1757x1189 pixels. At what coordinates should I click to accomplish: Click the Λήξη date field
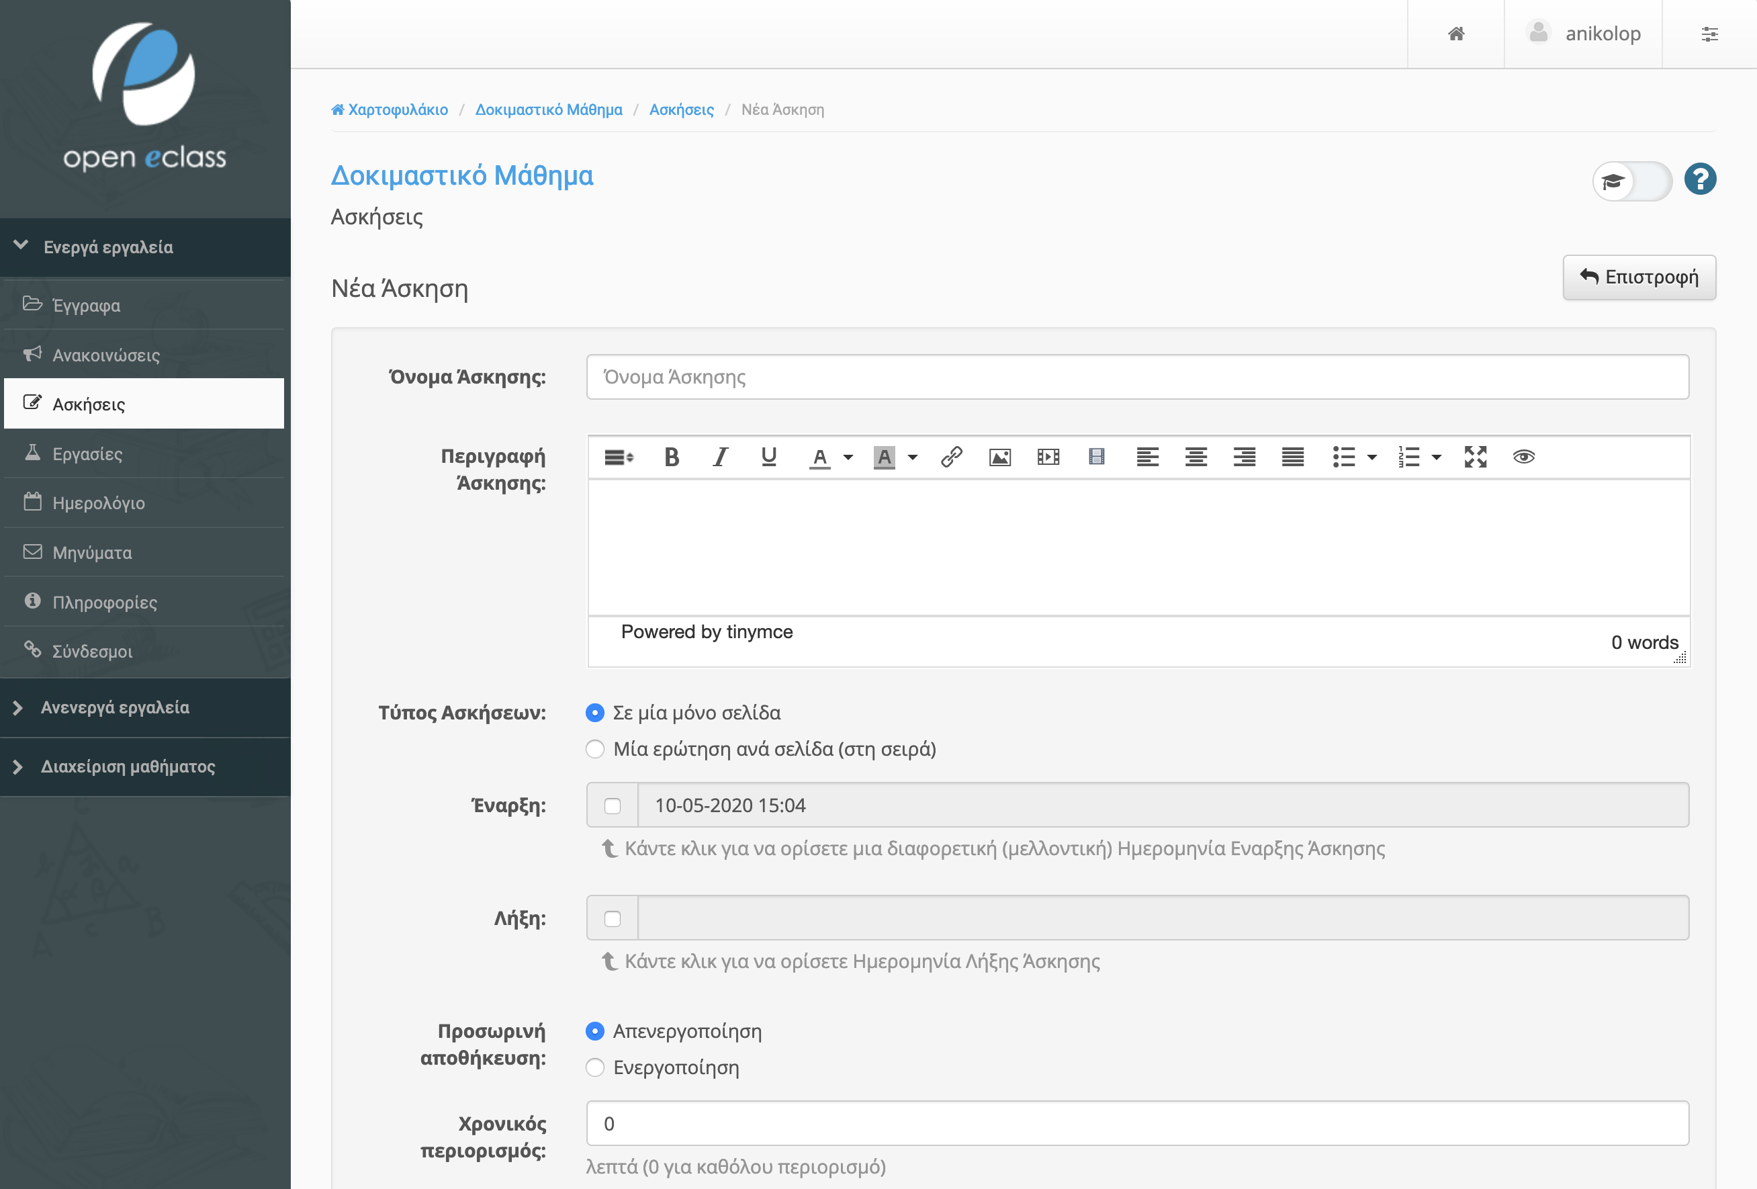tap(1163, 919)
